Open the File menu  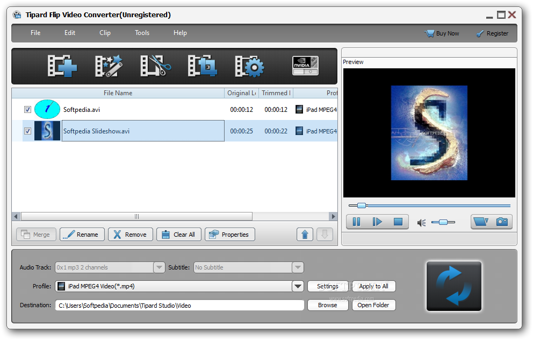(x=35, y=33)
